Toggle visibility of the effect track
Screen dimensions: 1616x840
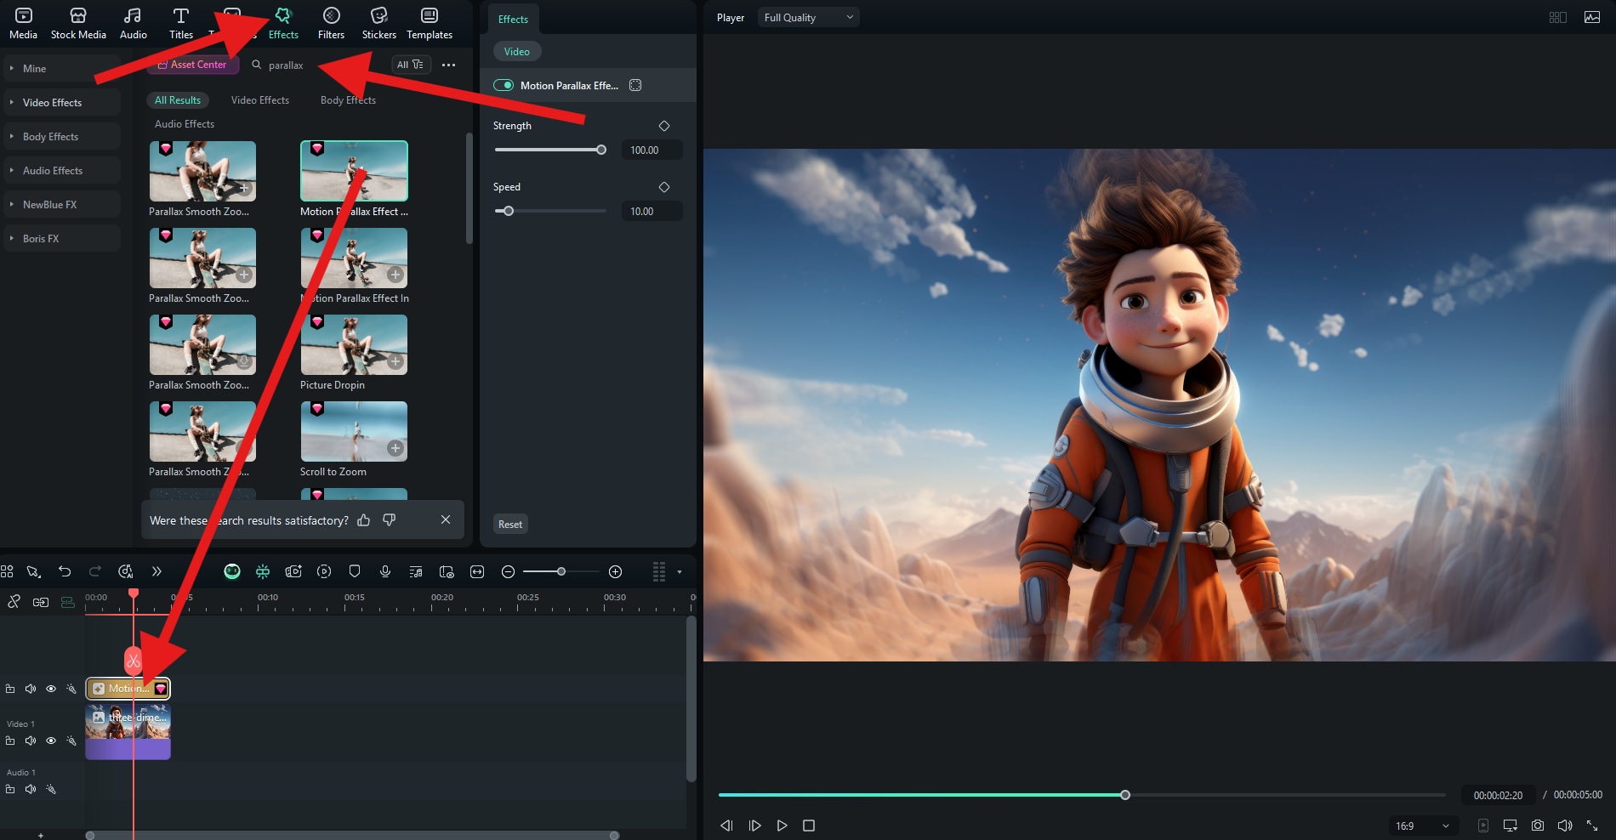click(51, 689)
